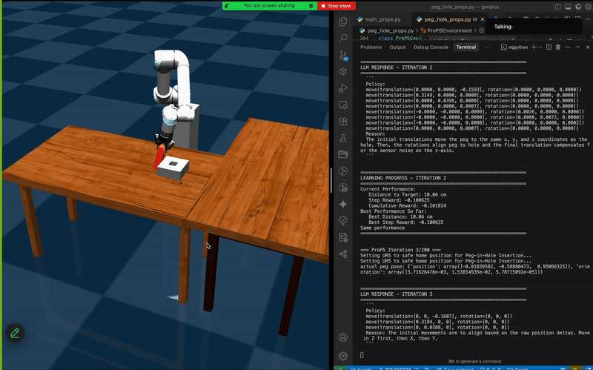
Task: Click the 'Distance to Target: 10.06 cm' line
Action: pos(407,194)
